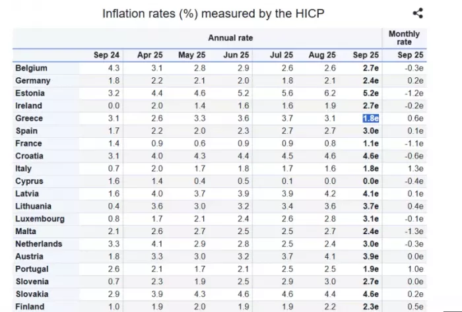Image resolution: width=462 pixels, height=312 pixels.
Task: Click the Slovakia row label
Action: tap(32, 294)
